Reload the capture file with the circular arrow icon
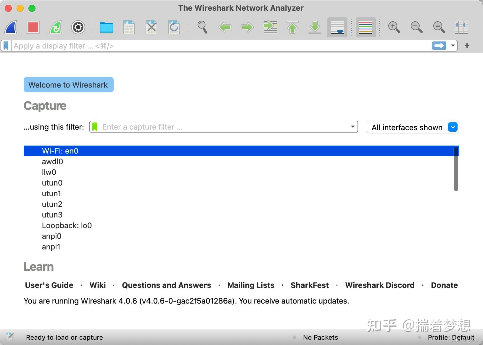 pyautogui.click(x=174, y=27)
